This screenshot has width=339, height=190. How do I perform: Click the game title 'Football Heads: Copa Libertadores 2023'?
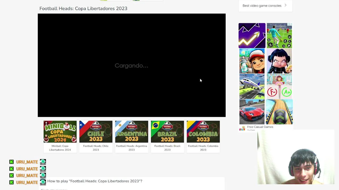(x=83, y=8)
